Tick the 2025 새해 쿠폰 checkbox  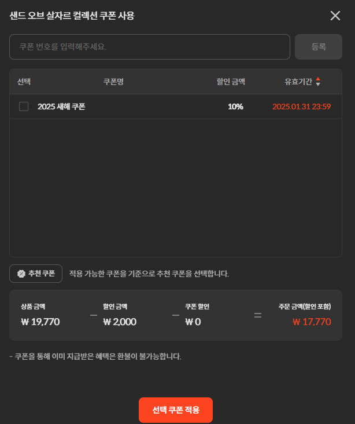coord(24,106)
